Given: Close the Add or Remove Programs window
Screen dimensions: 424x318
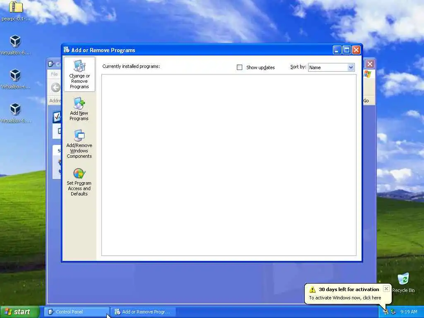Looking at the screenshot, I should tap(356, 50).
